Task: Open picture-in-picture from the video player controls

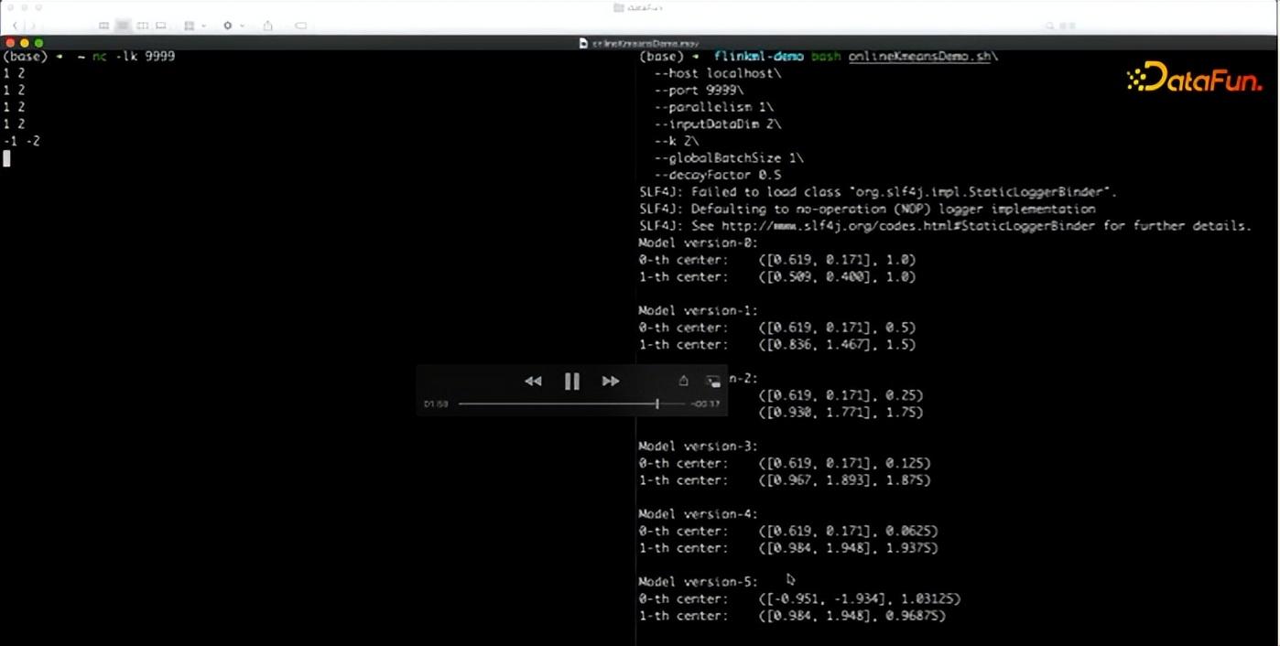Action: point(714,381)
